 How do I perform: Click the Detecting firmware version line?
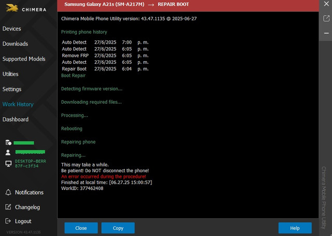(92, 89)
